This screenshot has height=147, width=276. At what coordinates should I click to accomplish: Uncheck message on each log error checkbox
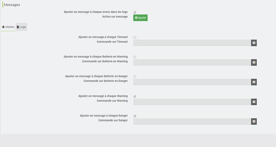135,12
